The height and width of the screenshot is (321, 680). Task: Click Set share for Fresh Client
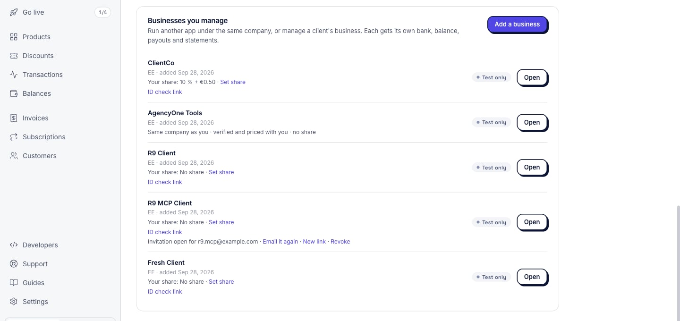point(221,282)
